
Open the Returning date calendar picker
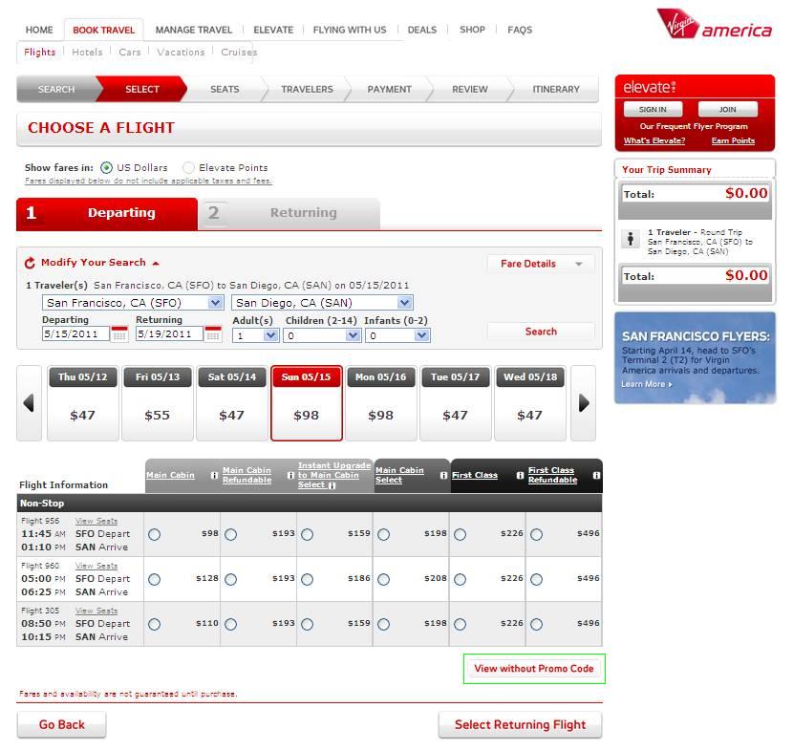[213, 333]
